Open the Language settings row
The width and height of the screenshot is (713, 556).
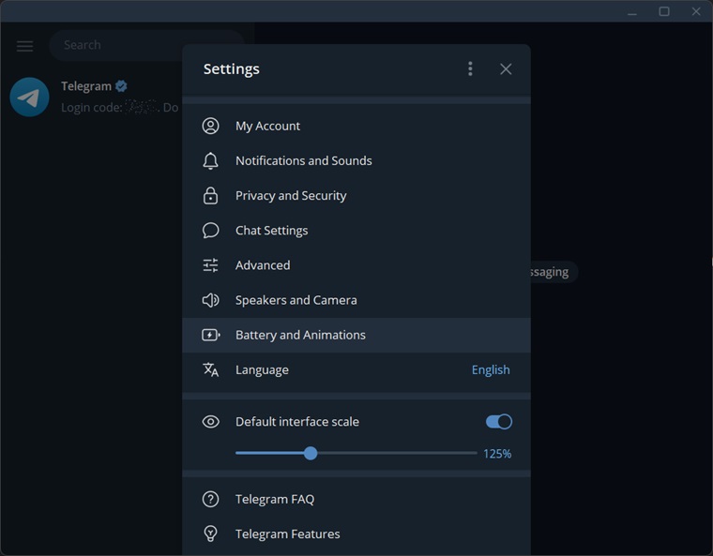click(356, 369)
